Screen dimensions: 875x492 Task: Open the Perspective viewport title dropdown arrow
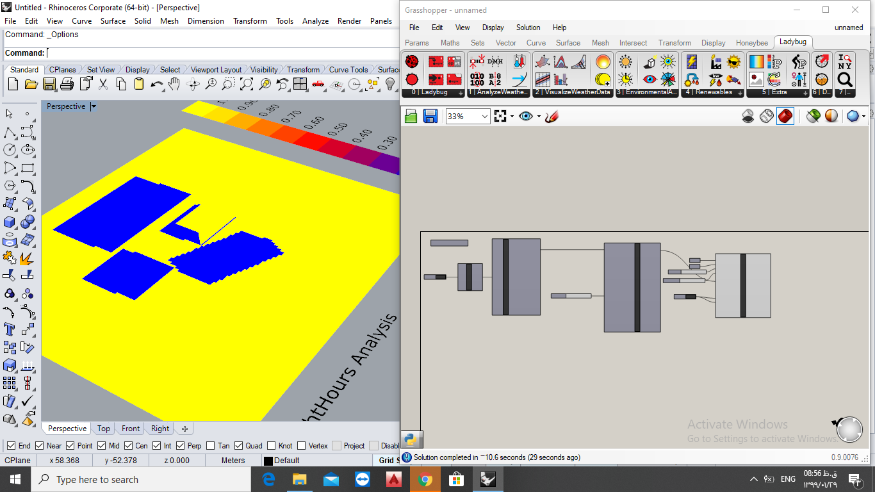tap(94, 106)
